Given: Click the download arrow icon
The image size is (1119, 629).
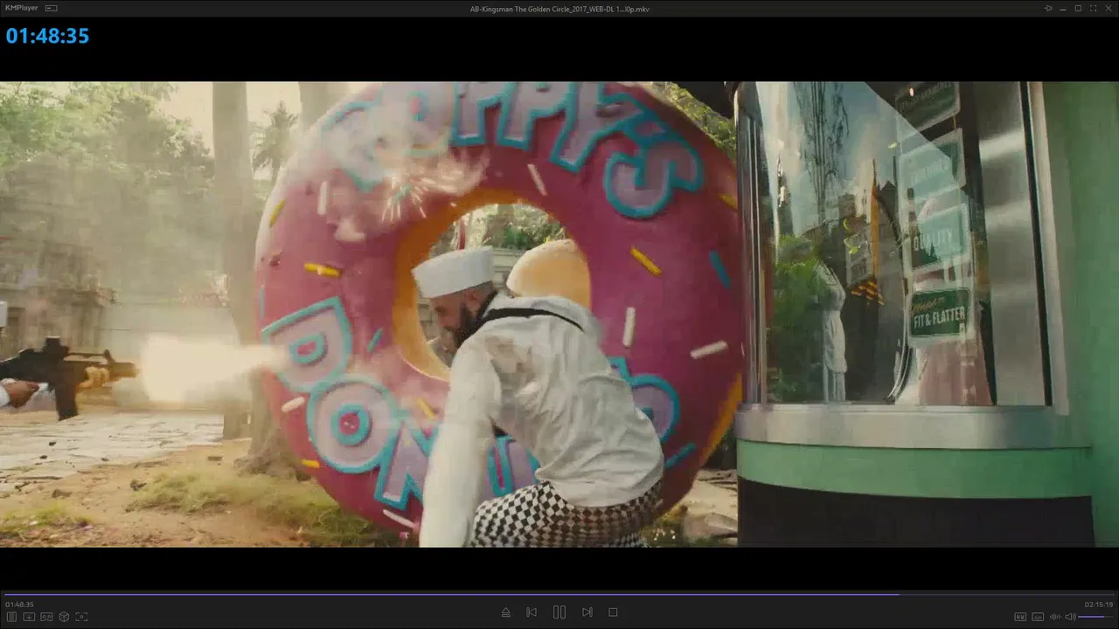Looking at the screenshot, I should 29,617.
